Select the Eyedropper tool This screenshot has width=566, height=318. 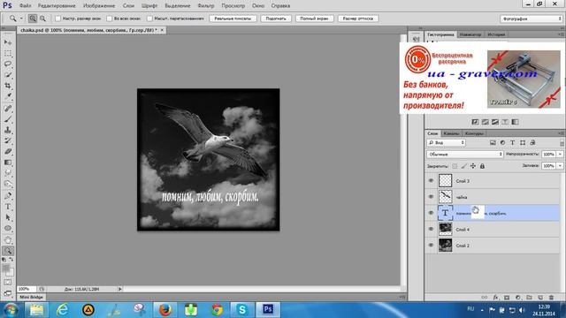tap(8, 96)
